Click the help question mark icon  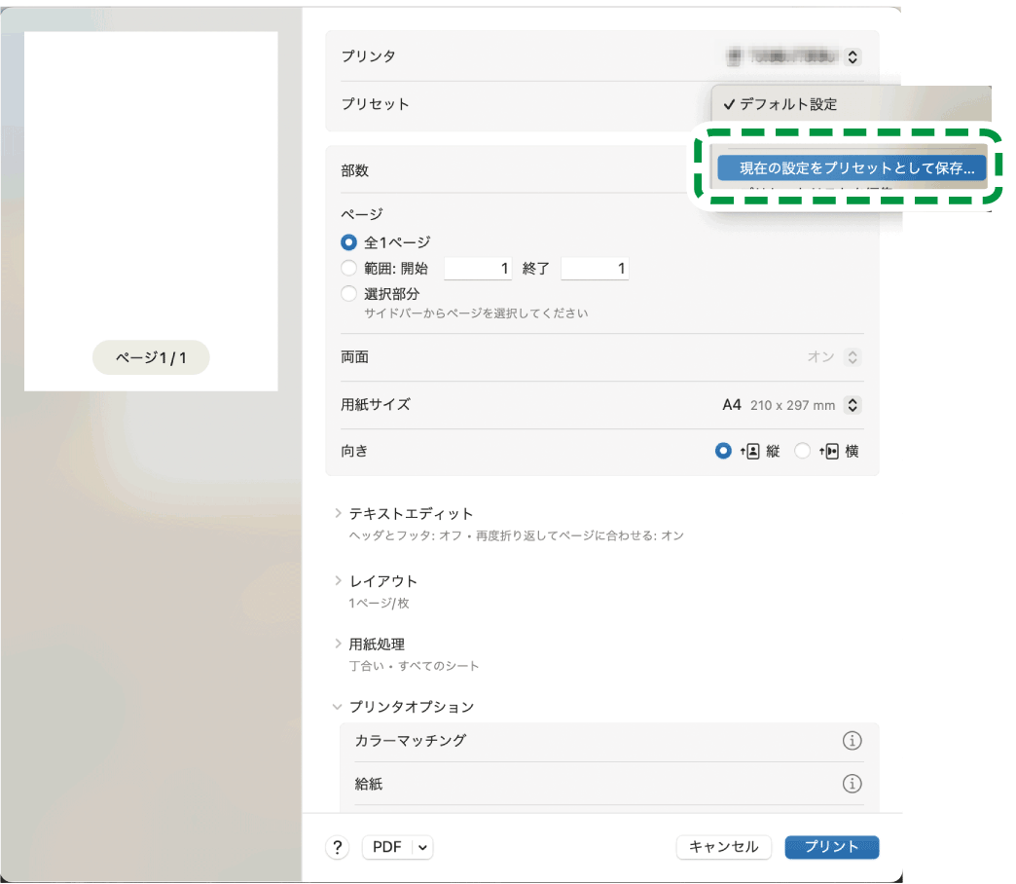[x=337, y=847]
